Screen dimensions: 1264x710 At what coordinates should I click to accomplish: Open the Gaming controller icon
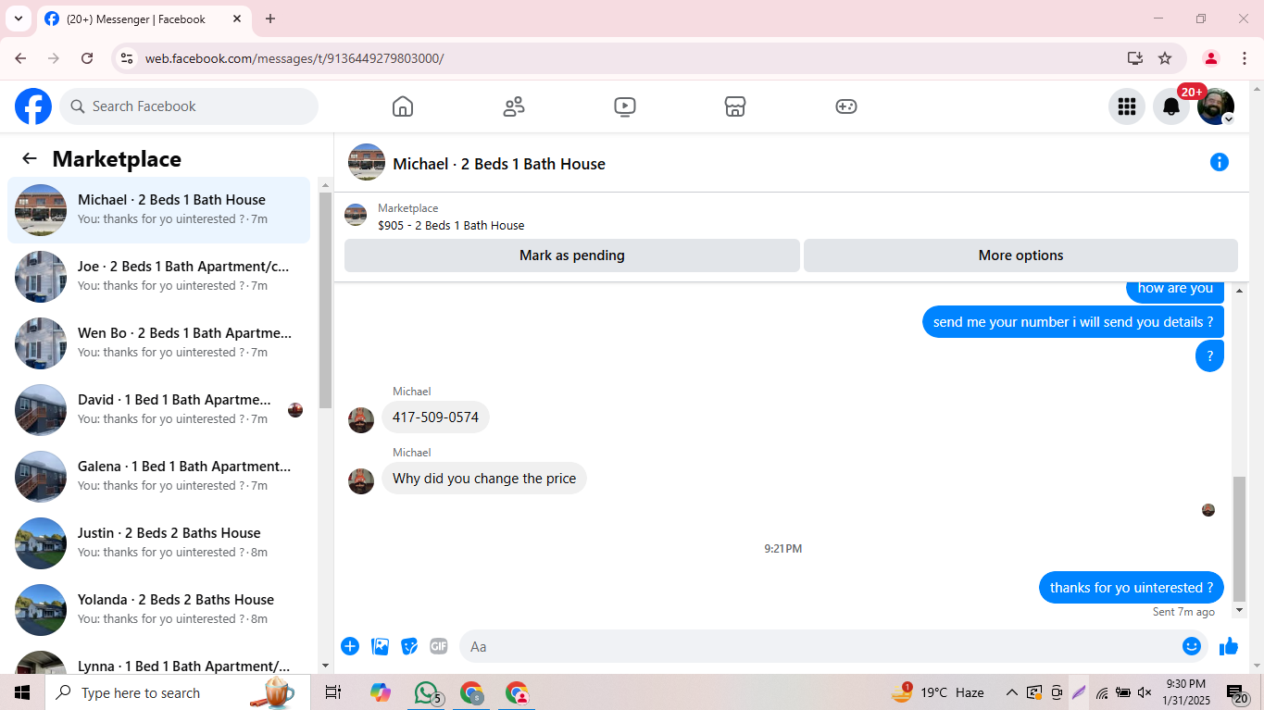click(x=846, y=106)
